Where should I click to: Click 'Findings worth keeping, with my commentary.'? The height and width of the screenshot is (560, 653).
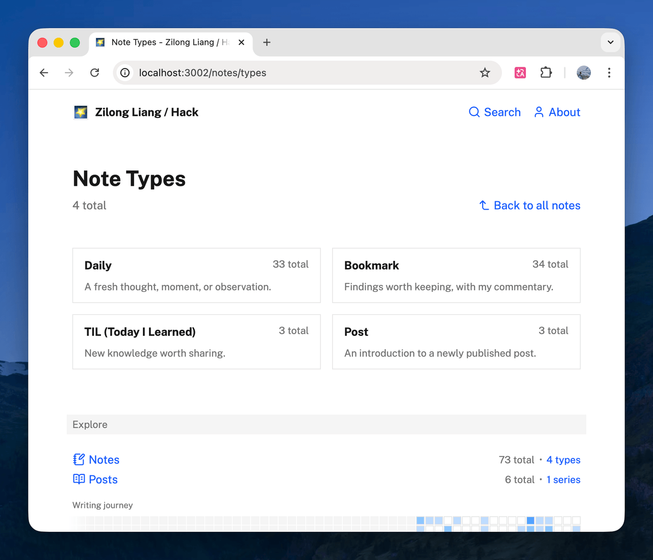[x=448, y=287]
